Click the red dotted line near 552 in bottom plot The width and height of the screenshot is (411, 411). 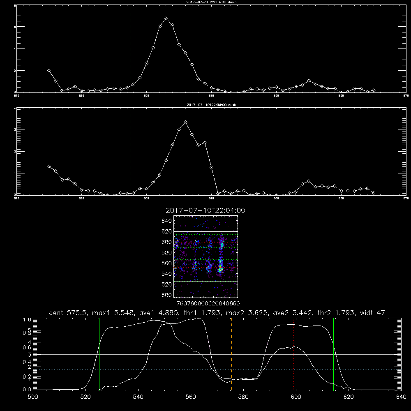[170, 354]
